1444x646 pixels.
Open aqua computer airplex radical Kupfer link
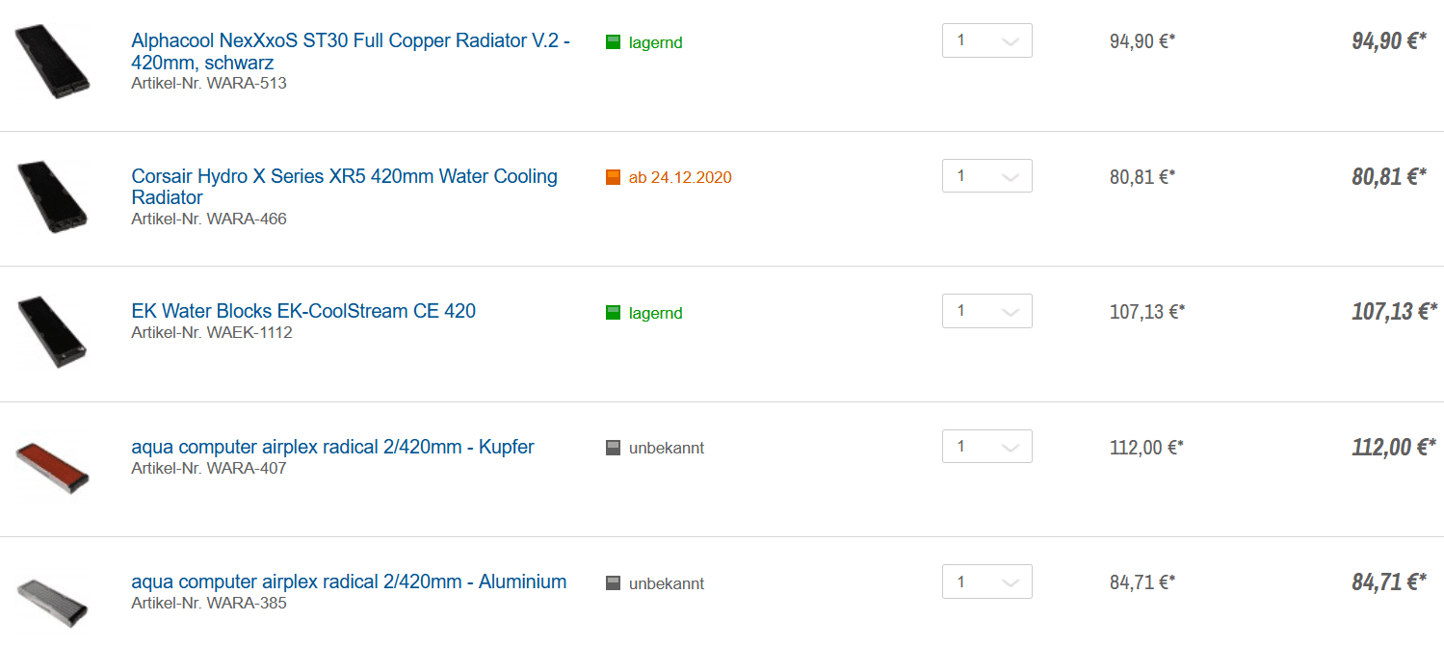(x=332, y=447)
